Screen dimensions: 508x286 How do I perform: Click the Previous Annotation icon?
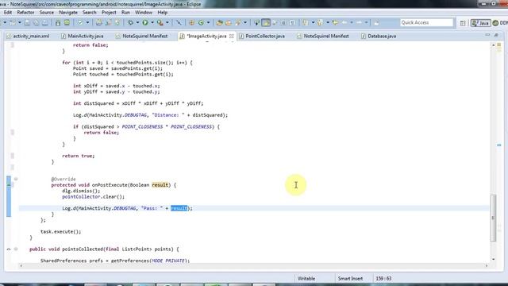point(320,23)
